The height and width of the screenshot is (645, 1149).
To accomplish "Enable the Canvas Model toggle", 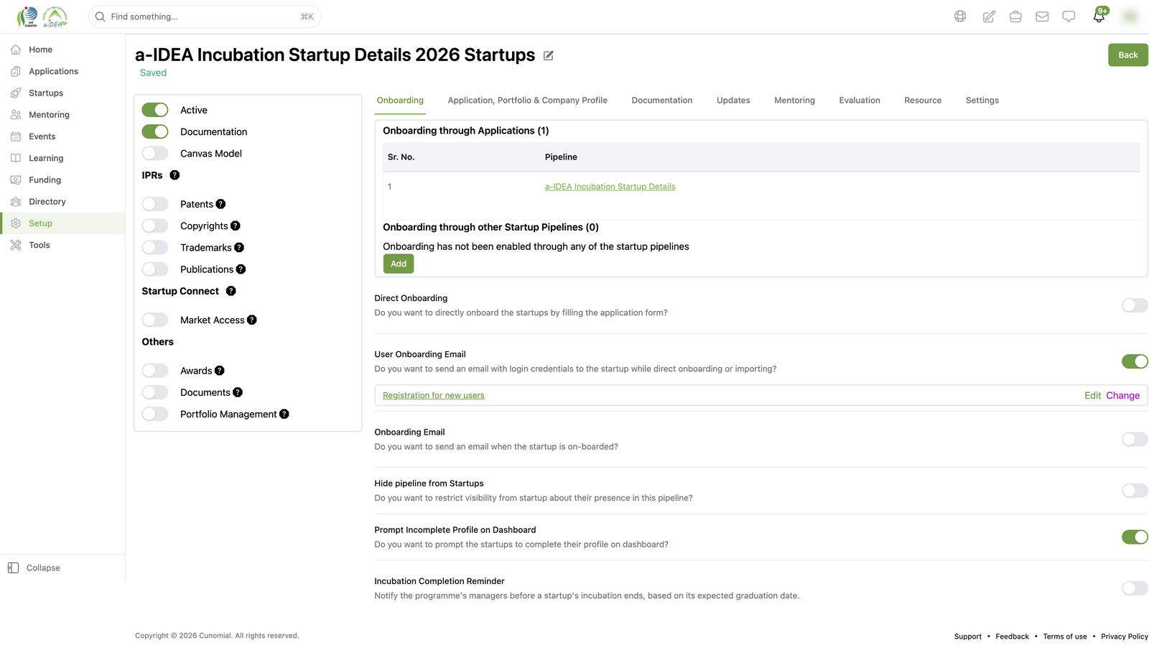I will 154,154.
